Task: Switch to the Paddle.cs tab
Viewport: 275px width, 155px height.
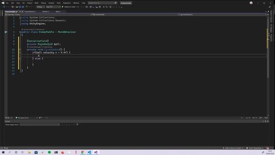Action: point(46,12)
